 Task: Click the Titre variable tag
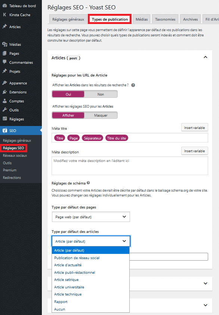(x=60, y=138)
